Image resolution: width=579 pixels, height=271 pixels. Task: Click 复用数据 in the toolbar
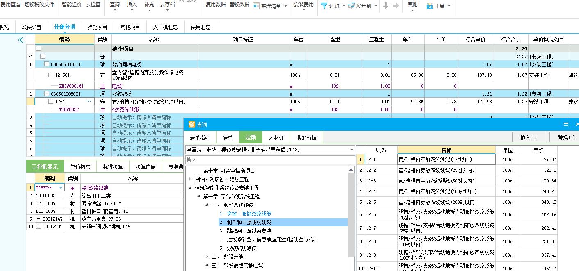click(x=216, y=5)
